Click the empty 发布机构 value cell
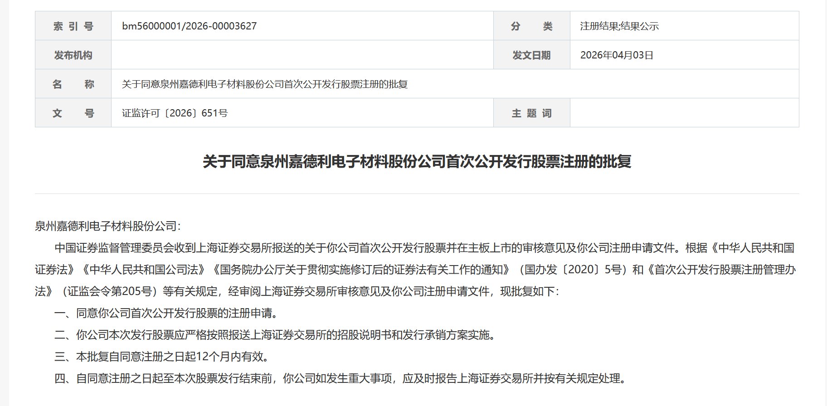The width and height of the screenshot is (827, 406). tap(302, 55)
